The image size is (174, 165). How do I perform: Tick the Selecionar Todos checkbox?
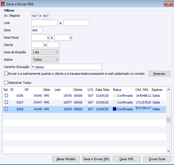[x=6, y=83]
